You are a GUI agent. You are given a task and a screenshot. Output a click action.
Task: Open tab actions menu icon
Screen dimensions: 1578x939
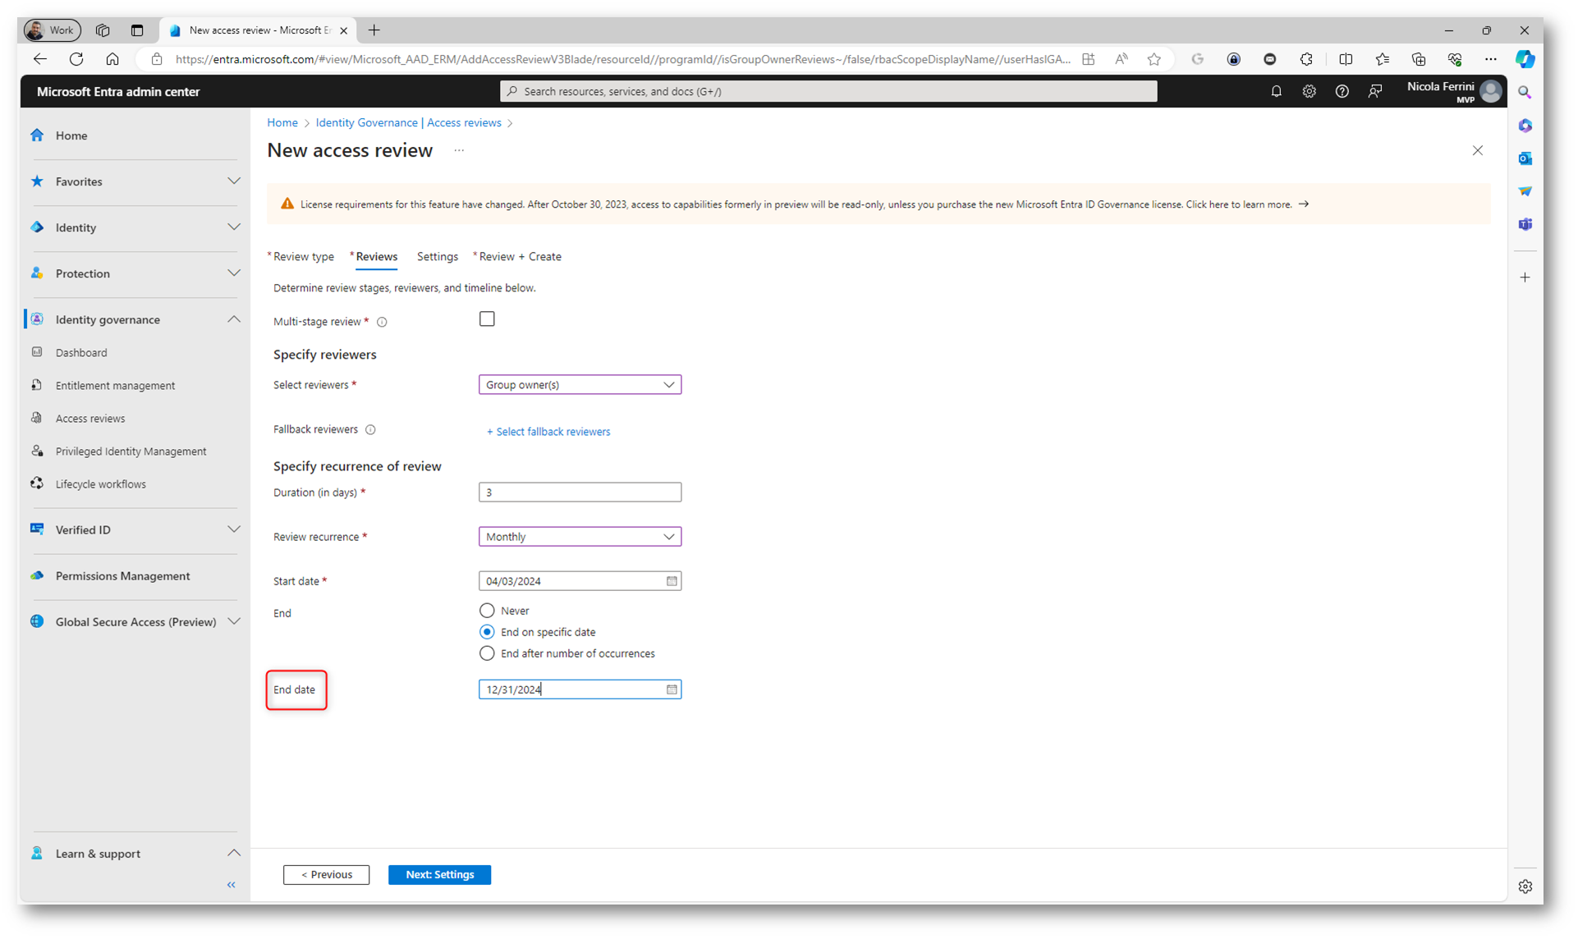click(x=137, y=30)
